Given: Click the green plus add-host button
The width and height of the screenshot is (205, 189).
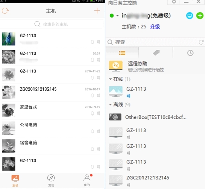Looking at the screenshot, I should click(x=200, y=16).
